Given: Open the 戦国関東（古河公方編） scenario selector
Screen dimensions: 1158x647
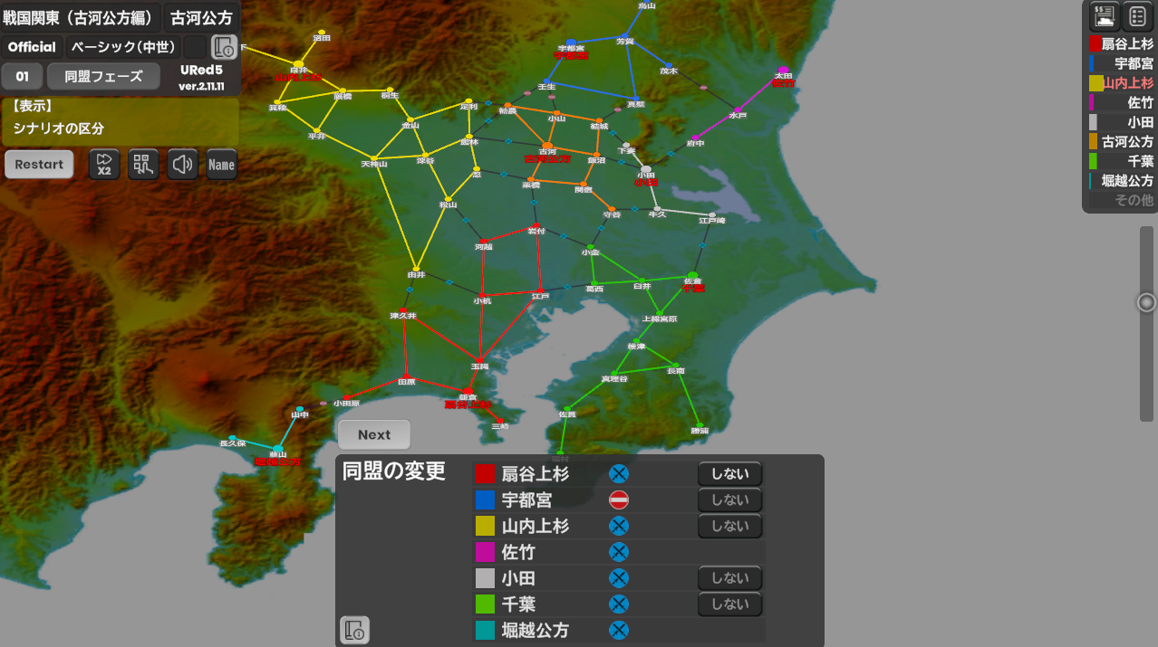Looking at the screenshot, I should point(80,18).
